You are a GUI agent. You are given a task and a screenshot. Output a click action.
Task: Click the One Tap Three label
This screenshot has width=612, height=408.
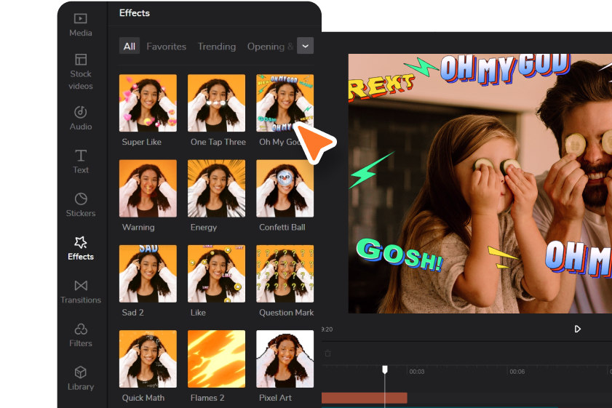(x=218, y=142)
